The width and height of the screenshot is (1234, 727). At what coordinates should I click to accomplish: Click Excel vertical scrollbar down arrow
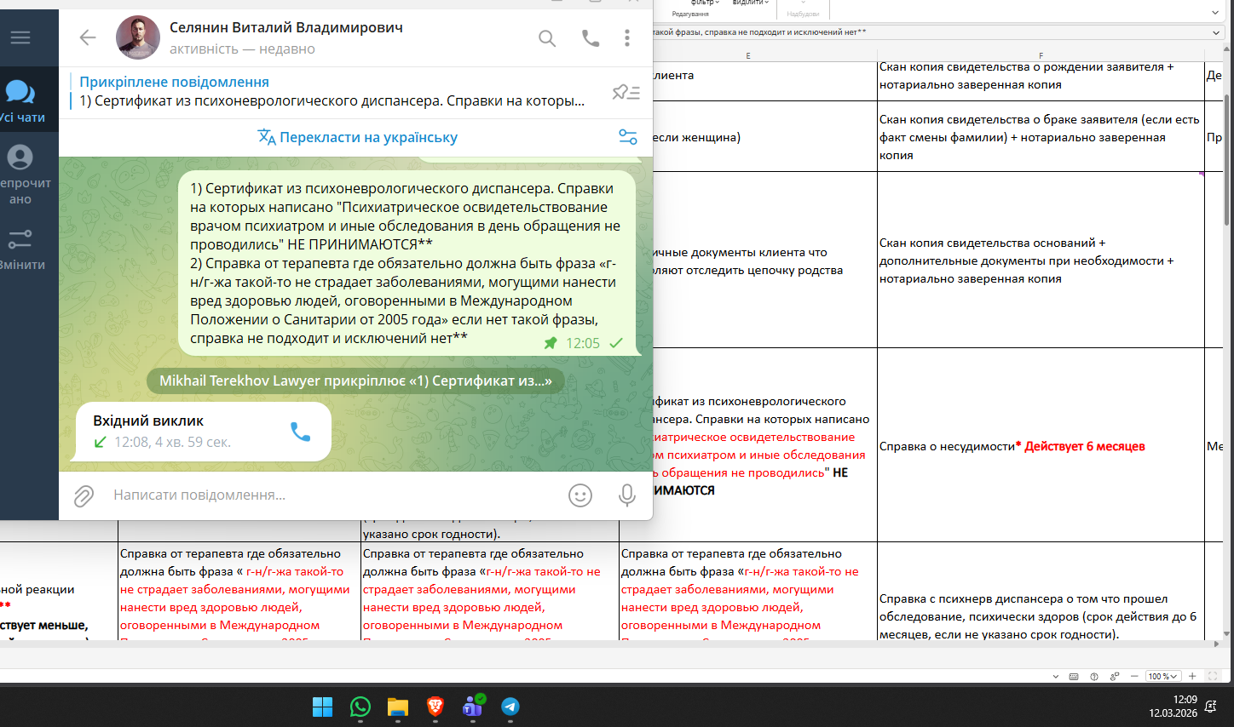point(1226,634)
